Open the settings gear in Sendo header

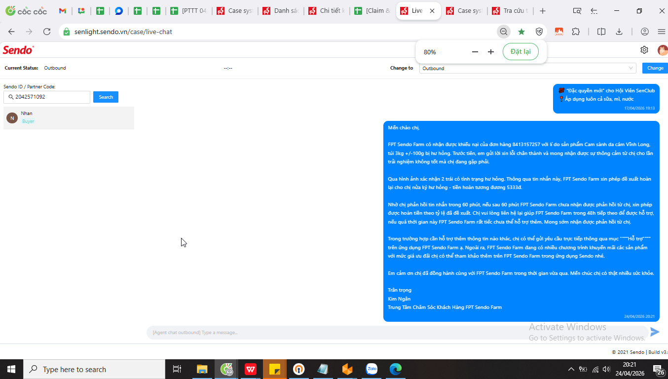644,50
